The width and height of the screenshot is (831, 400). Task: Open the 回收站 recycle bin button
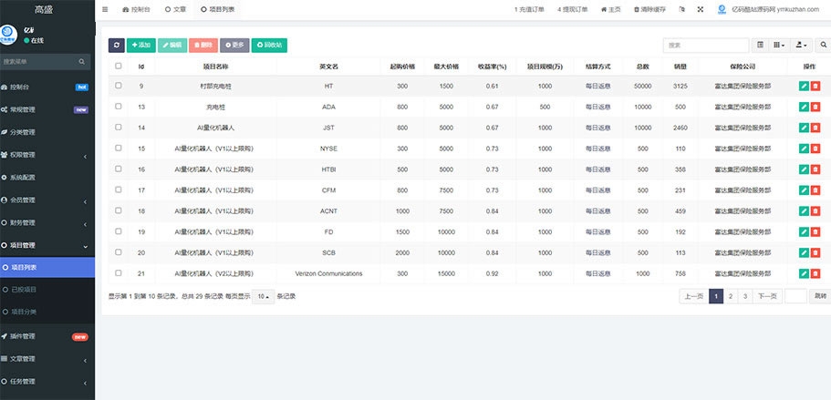point(268,44)
